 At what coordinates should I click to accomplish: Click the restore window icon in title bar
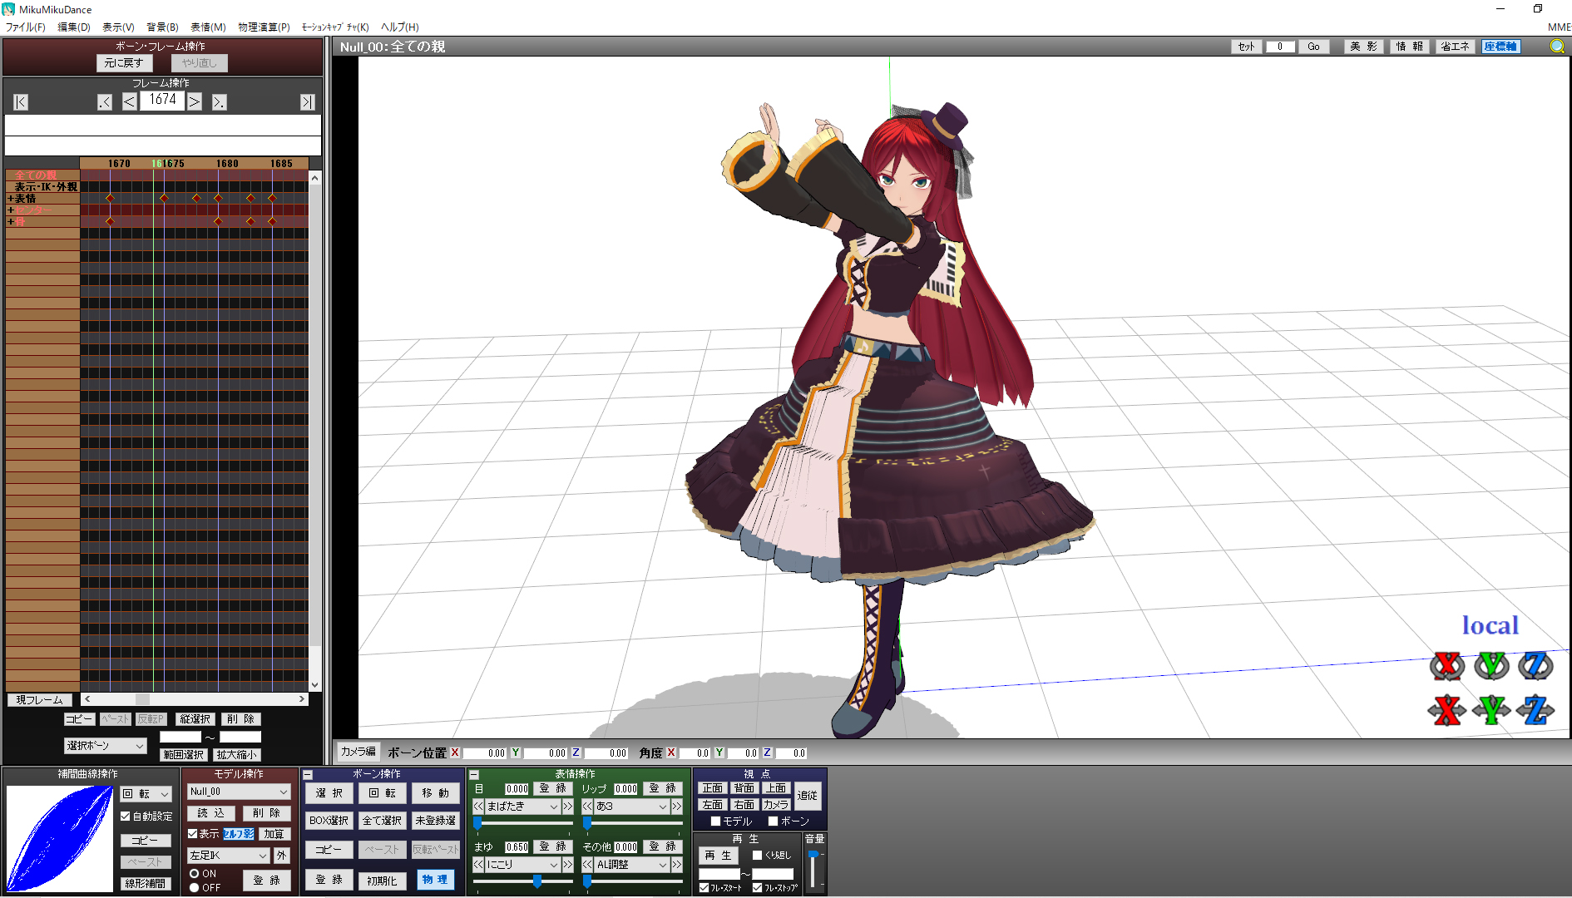pos(1538,9)
